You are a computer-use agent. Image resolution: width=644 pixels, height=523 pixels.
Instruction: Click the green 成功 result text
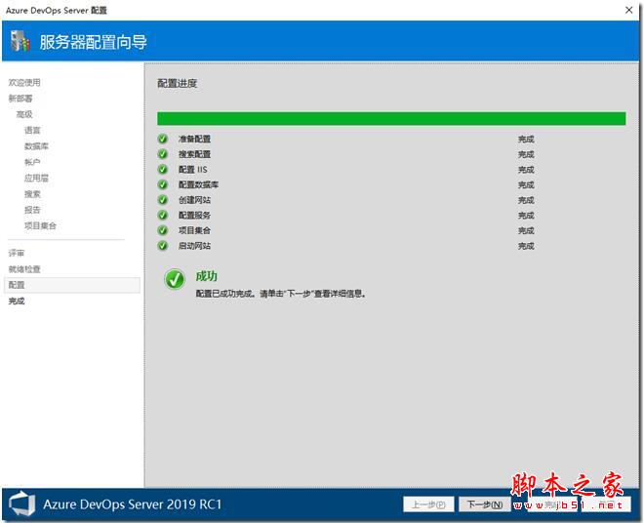tap(206, 276)
